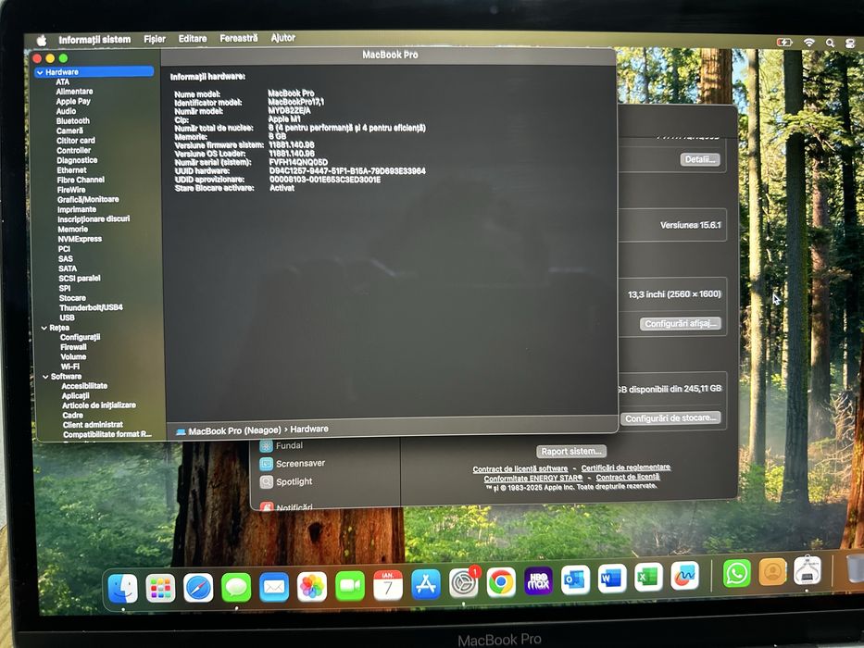
Task: Click the Configurări afișaj... button
Action: pyautogui.click(x=681, y=323)
